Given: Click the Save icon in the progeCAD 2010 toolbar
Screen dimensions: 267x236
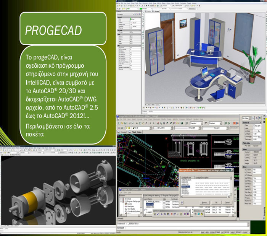Looking at the screenshot, I should 124,123.
